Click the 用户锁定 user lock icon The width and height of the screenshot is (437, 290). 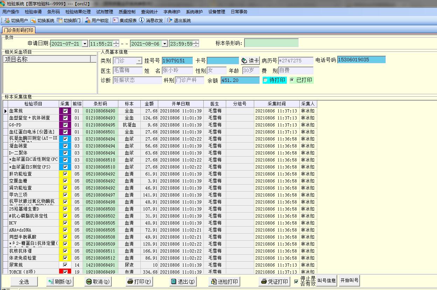88,21
